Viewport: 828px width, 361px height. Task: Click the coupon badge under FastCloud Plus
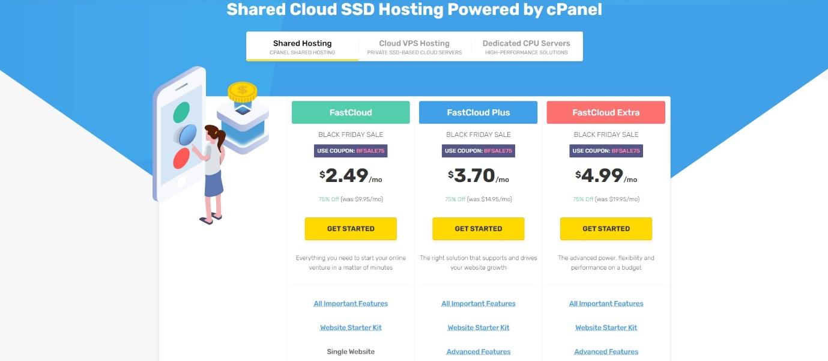479,151
